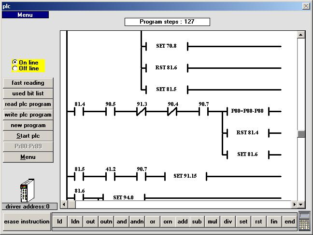The image size is (313, 235).
Task: Click the drive unit icon above driver address
Action: 28,190
